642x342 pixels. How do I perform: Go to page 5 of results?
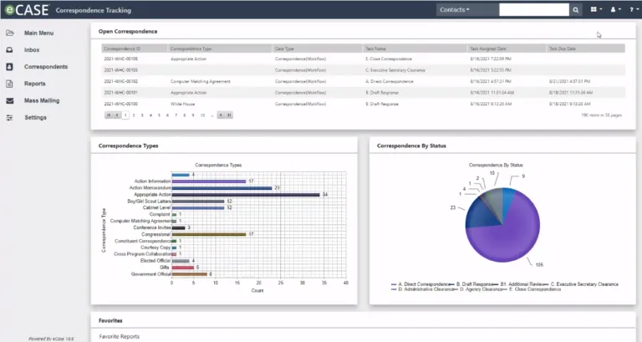[159, 115]
